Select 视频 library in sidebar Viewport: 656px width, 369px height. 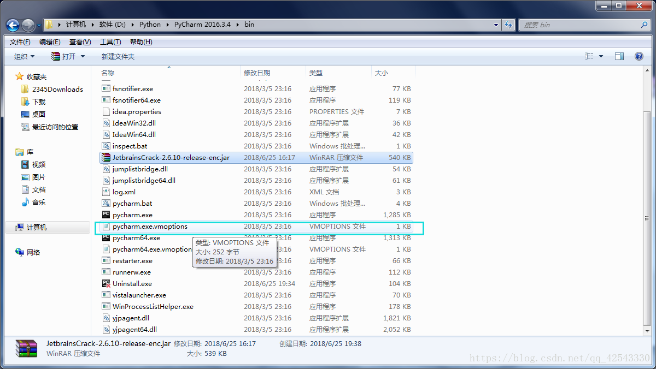39,164
